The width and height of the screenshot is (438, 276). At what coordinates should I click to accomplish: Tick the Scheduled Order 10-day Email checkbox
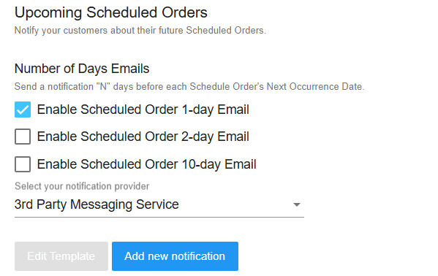[x=23, y=164]
